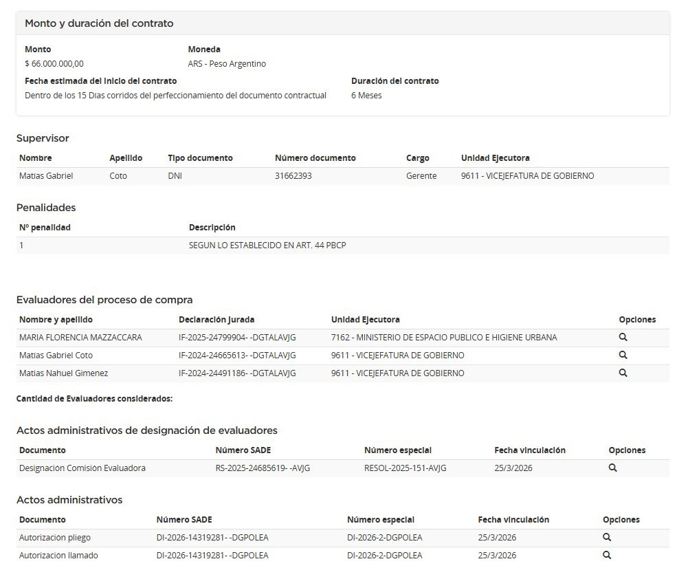
Task: Select declaration IF-2025-24799904- -DGTALAVJG
Action: [237, 337]
